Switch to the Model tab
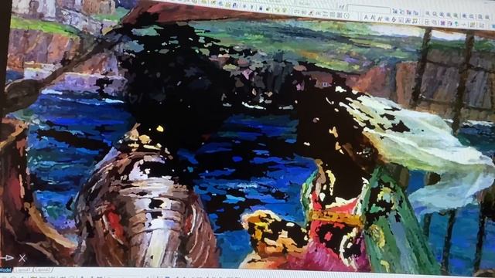The image size is (495, 278). (5, 270)
